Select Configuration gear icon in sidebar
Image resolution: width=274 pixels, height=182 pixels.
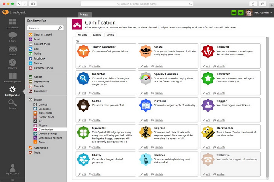coord(12,90)
